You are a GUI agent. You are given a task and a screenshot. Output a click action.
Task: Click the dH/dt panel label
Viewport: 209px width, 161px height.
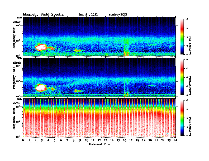coord(17,22)
